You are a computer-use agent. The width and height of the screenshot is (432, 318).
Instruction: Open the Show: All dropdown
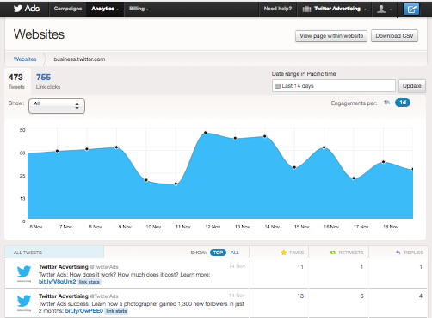[x=57, y=106]
